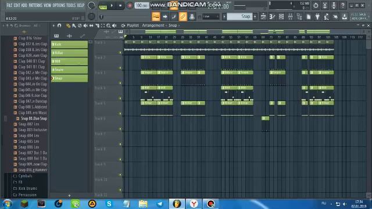The width and height of the screenshot is (372, 209).
Task: Click the Snap breadcrumb in playlist header
Action: coord(173,26)
